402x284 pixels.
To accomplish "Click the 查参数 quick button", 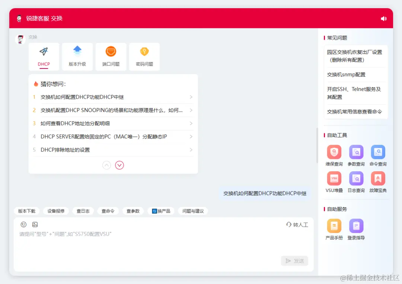I will [133, 211].
